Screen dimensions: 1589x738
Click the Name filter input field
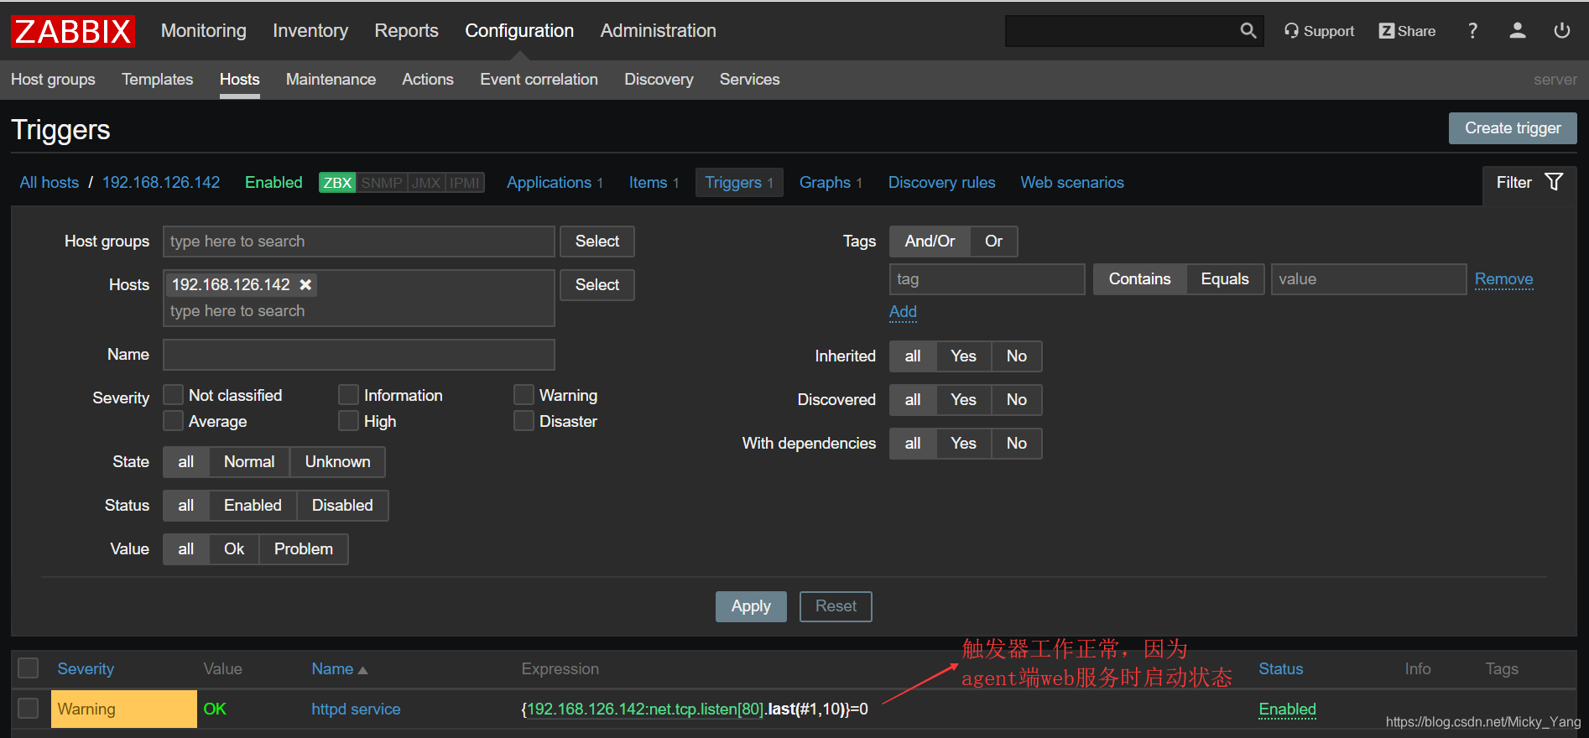tap(359, 355)
